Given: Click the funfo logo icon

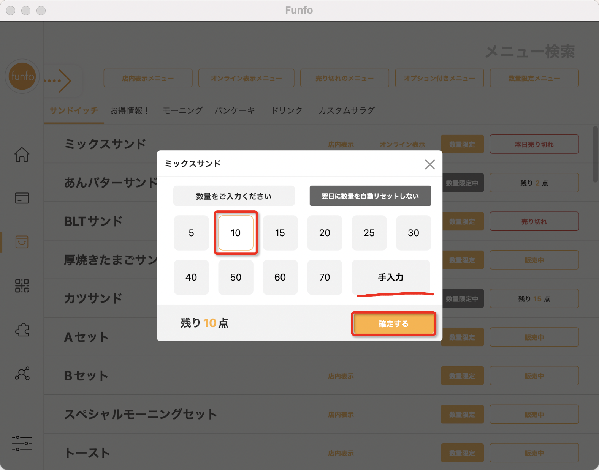Looking at the screenshot, I should tap(22, 76).
